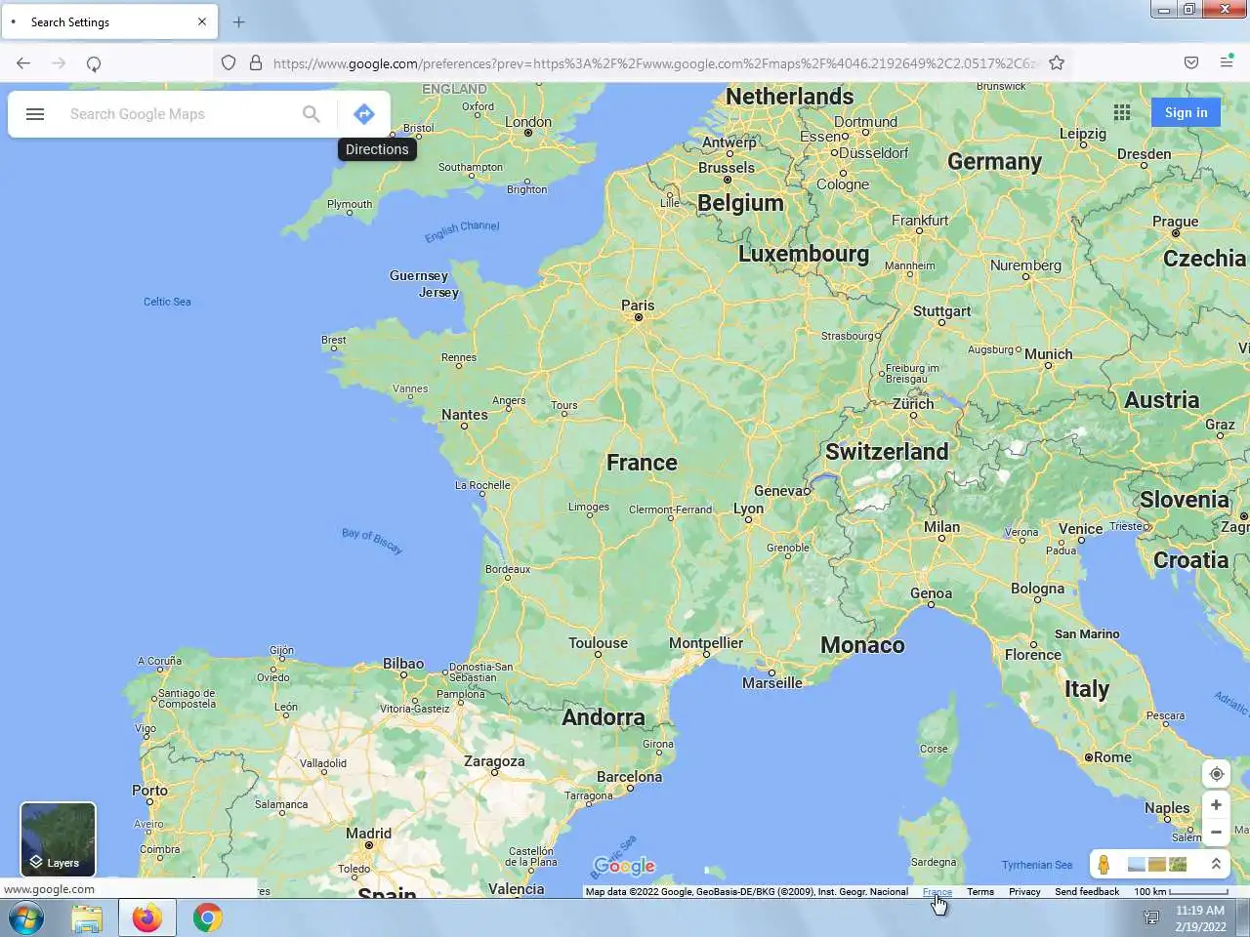This screenshot has height=937, width=1250.
Task: Click the Bordeaux label
Action: [508, 569]
